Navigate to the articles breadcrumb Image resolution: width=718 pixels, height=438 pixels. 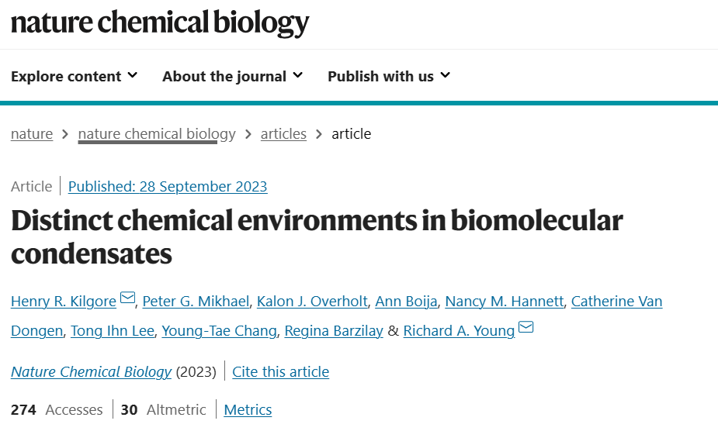pos(283,134)
